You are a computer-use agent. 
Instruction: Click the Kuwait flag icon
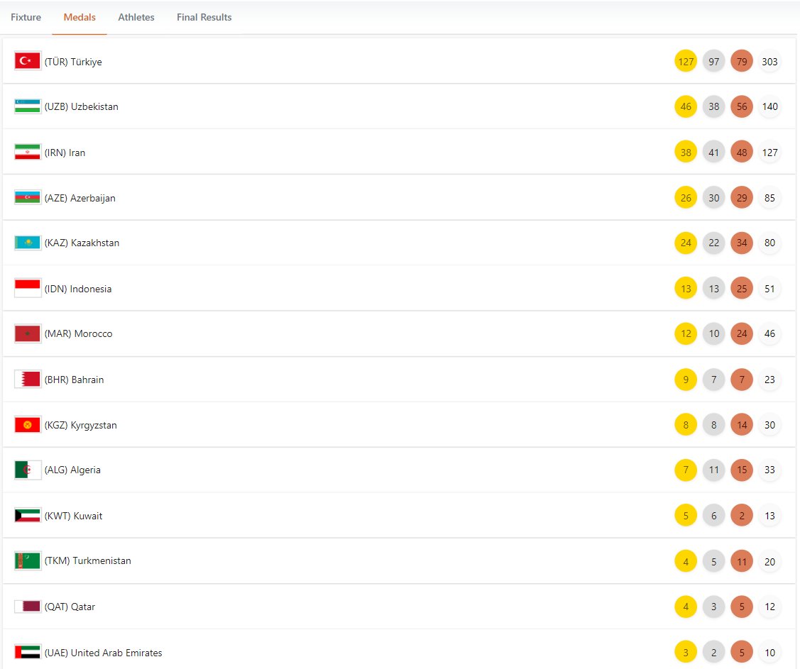click(28, 516)
